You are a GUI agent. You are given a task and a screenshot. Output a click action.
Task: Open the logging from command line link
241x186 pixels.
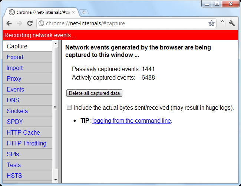pos(131,121)
